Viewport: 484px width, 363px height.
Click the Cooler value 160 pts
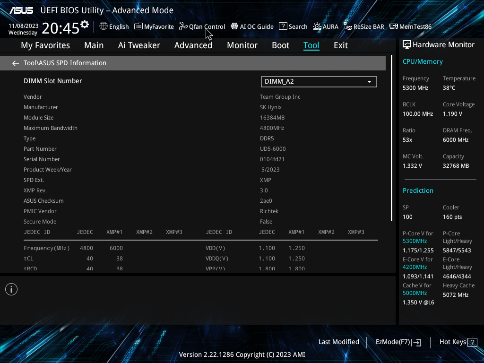point(452,217)
